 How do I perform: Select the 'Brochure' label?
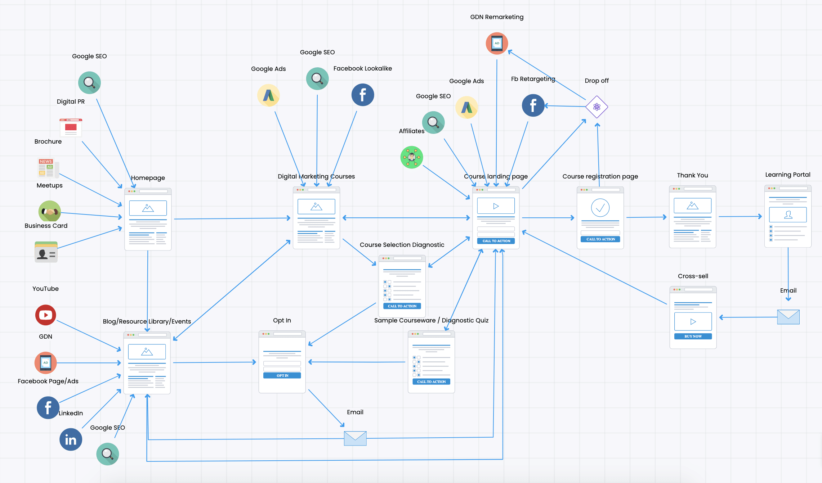(48, 141)
